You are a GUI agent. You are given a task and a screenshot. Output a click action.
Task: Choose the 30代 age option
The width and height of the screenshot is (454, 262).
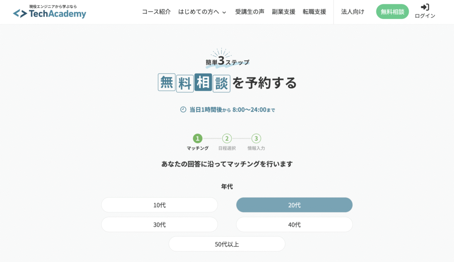[160, 225]
